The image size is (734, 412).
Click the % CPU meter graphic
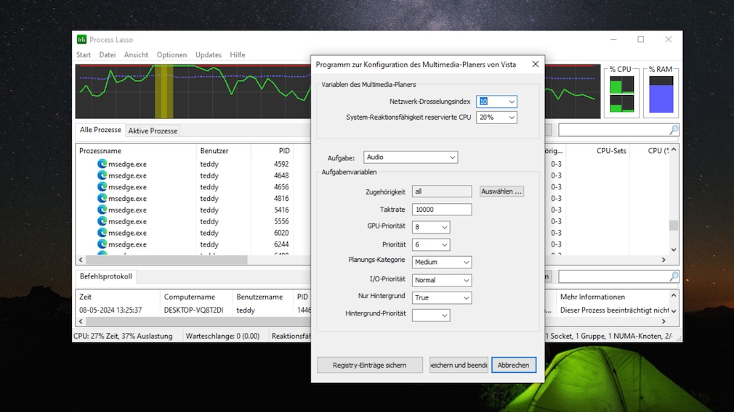621,94
